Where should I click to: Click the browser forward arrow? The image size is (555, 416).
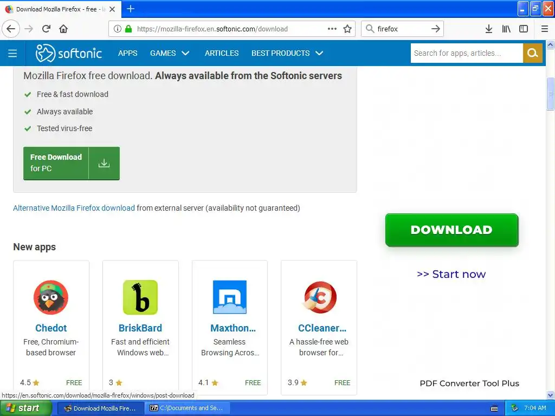pos(29,29)
